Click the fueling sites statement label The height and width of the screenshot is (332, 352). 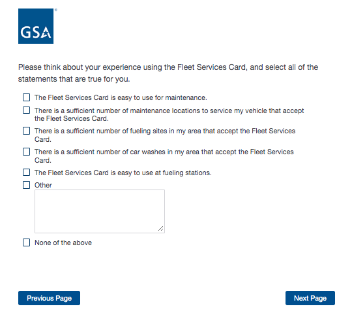(165, 135)
